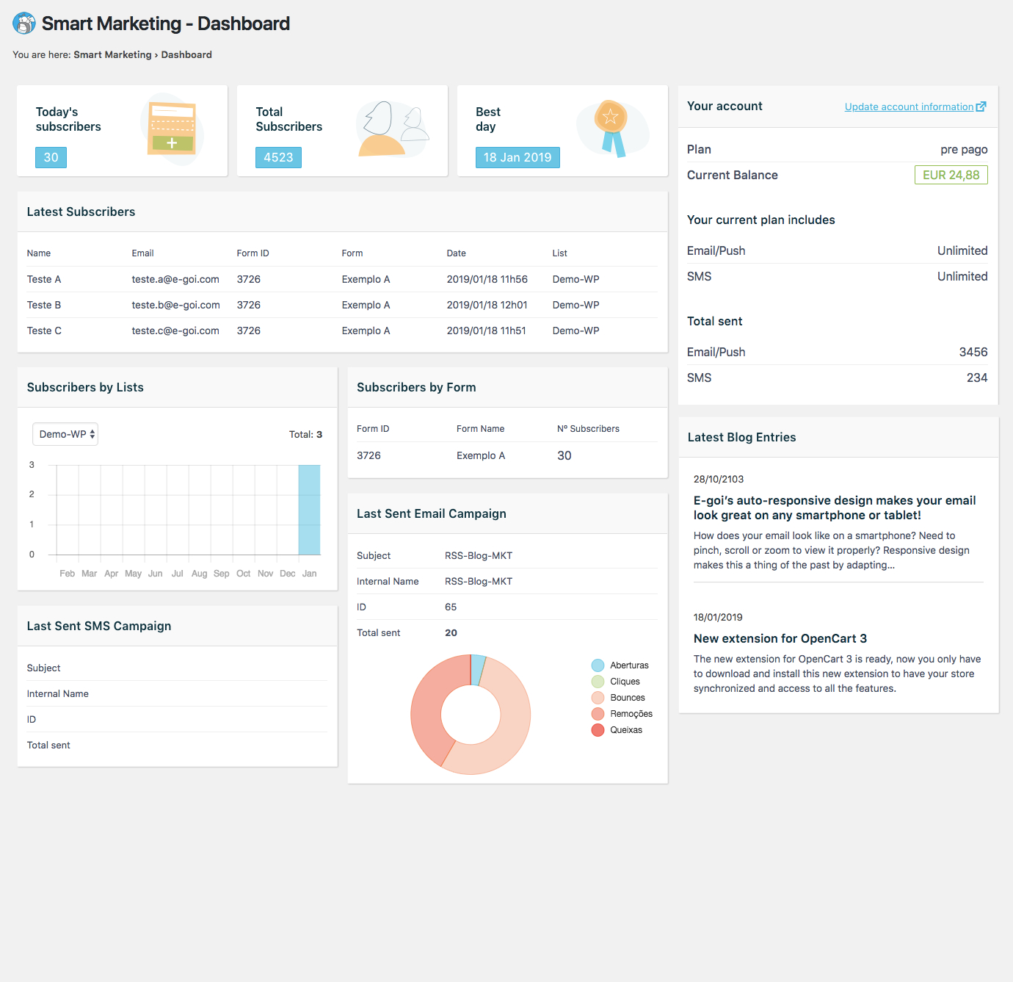Click the donut chart of the email campaign
Image resolution: width=1013 pixels, height=982 pixels.
[x=471, y=715]
